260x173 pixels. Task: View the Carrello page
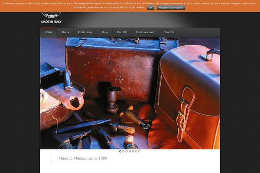pos(122,32)
